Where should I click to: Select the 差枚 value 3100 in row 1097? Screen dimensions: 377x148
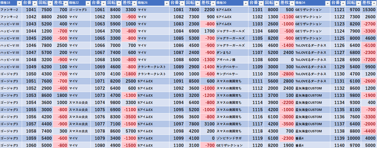[x=208, y=124]
